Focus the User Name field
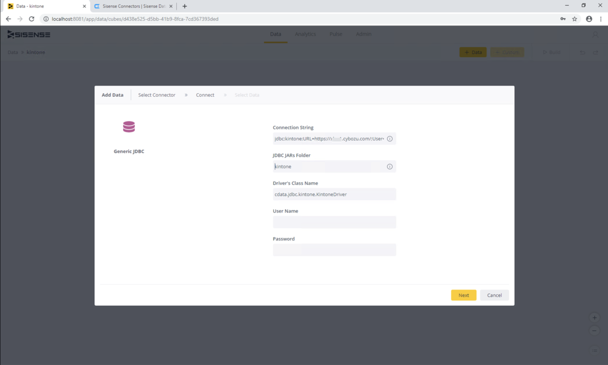 click(x=334, y=222)
